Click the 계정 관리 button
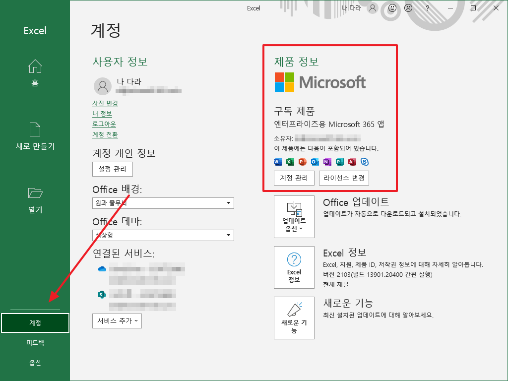 (294, 178)
